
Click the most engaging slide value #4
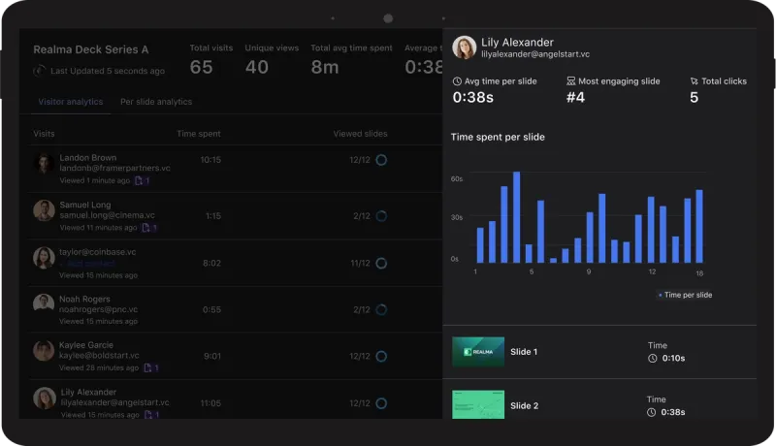click(575, 97)
